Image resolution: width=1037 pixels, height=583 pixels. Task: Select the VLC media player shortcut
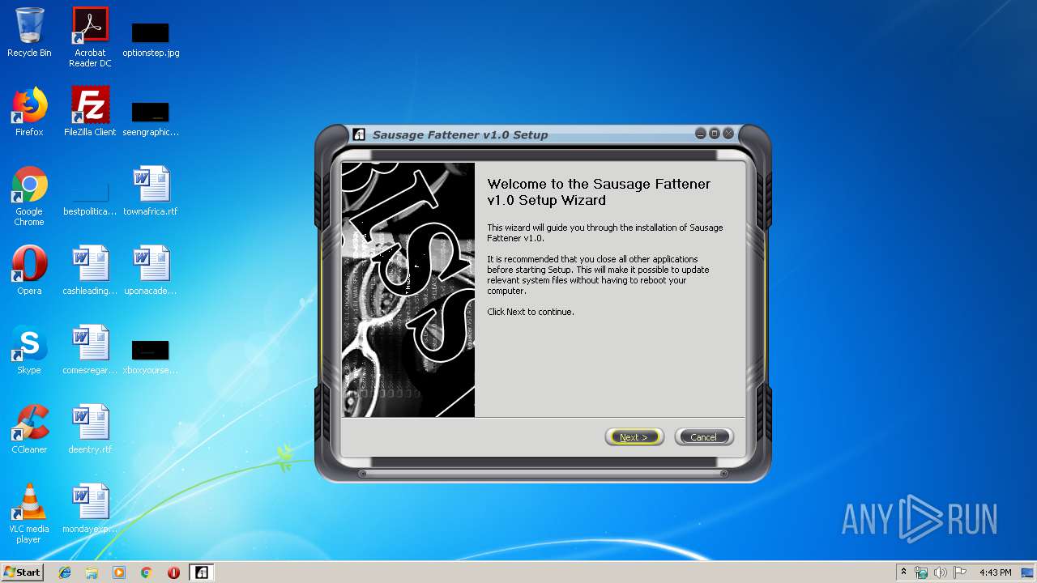point(29,513)
